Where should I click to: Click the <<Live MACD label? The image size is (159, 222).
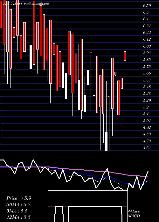[134, 214]
